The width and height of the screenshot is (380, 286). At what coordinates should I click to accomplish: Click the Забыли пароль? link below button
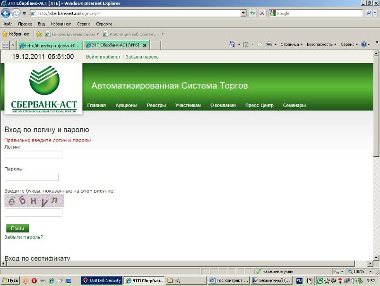click(x=24, y=237)
